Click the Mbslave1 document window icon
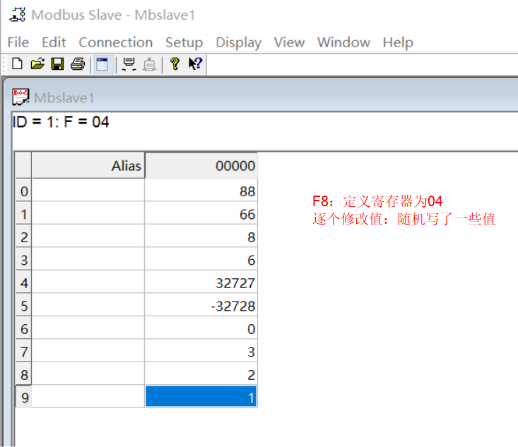 coord(20,97)
